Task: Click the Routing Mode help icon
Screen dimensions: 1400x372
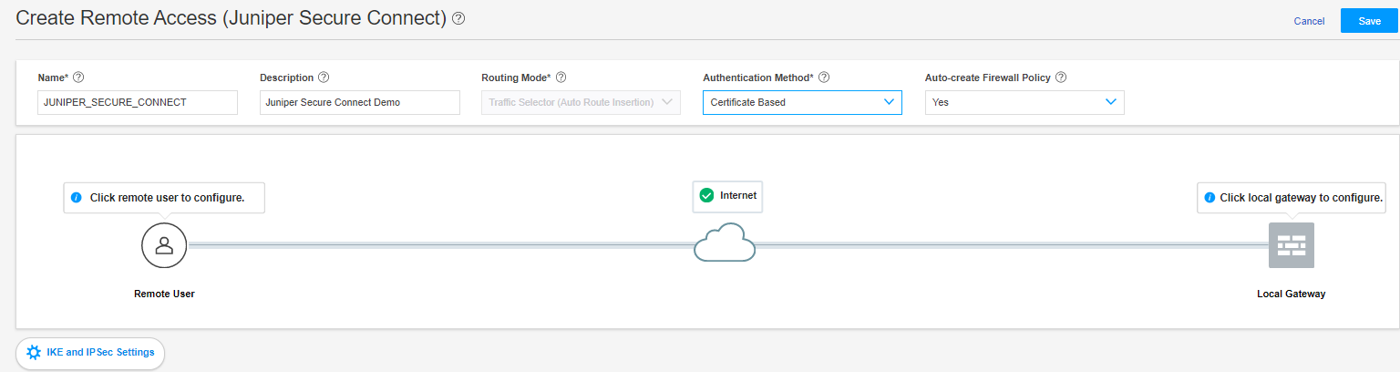Action: [x=561, y=77]
